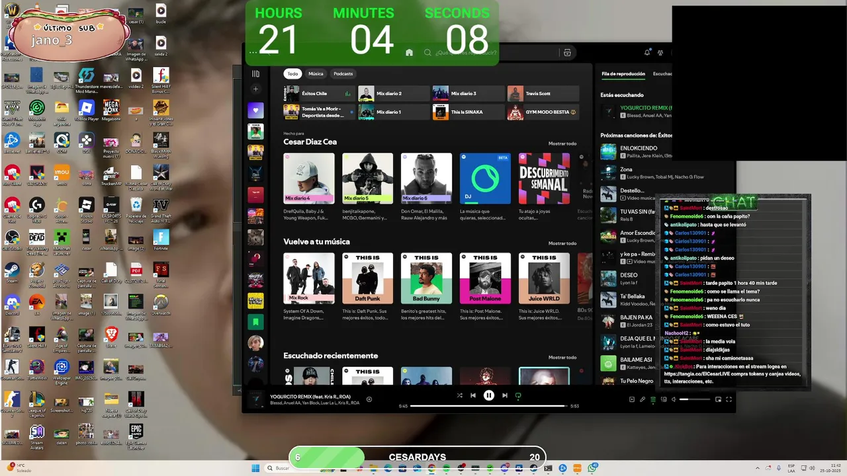
Task: Skip to next track
Action: coord(504,395)
